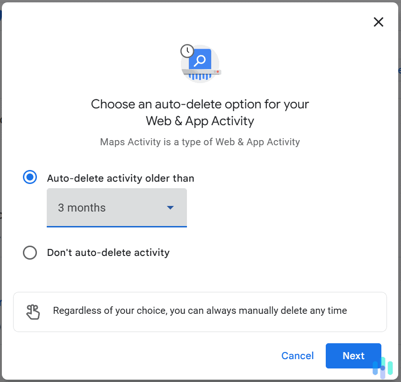This screenshot has width=401, height=382.
Task: Click the red dot on the illustration window
Action: tap(217, 71)
